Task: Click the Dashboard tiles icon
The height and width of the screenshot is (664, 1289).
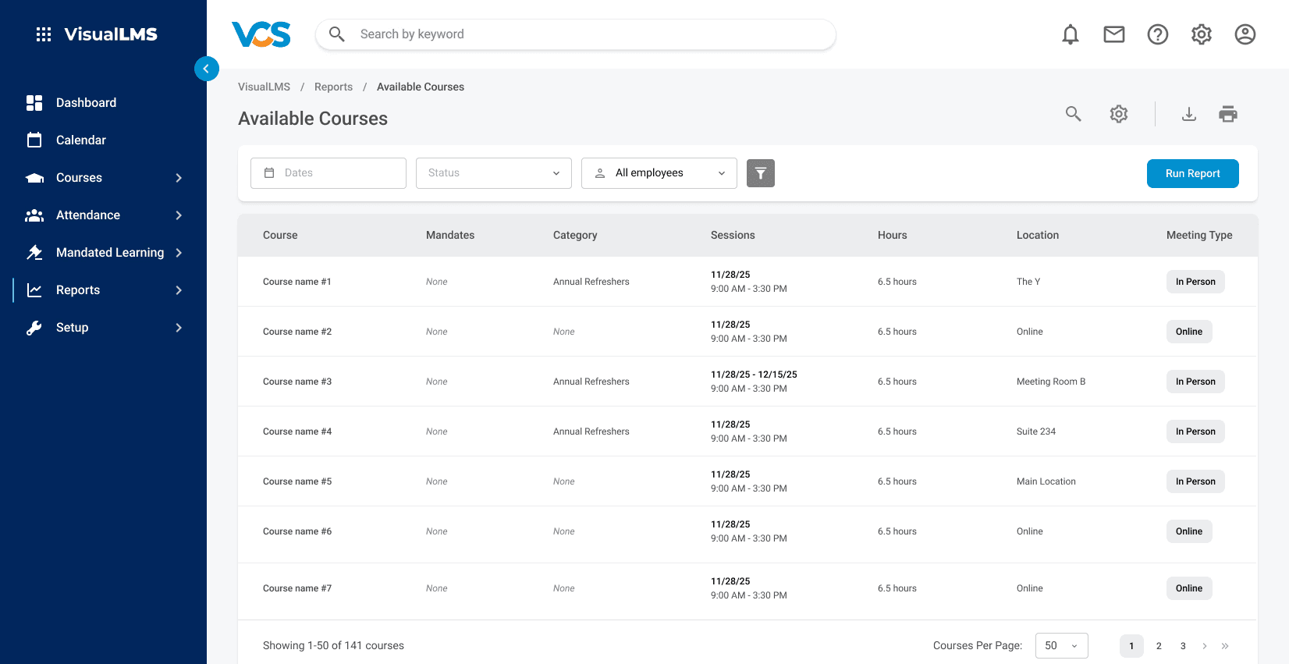Action: click(x=34, y=103)
